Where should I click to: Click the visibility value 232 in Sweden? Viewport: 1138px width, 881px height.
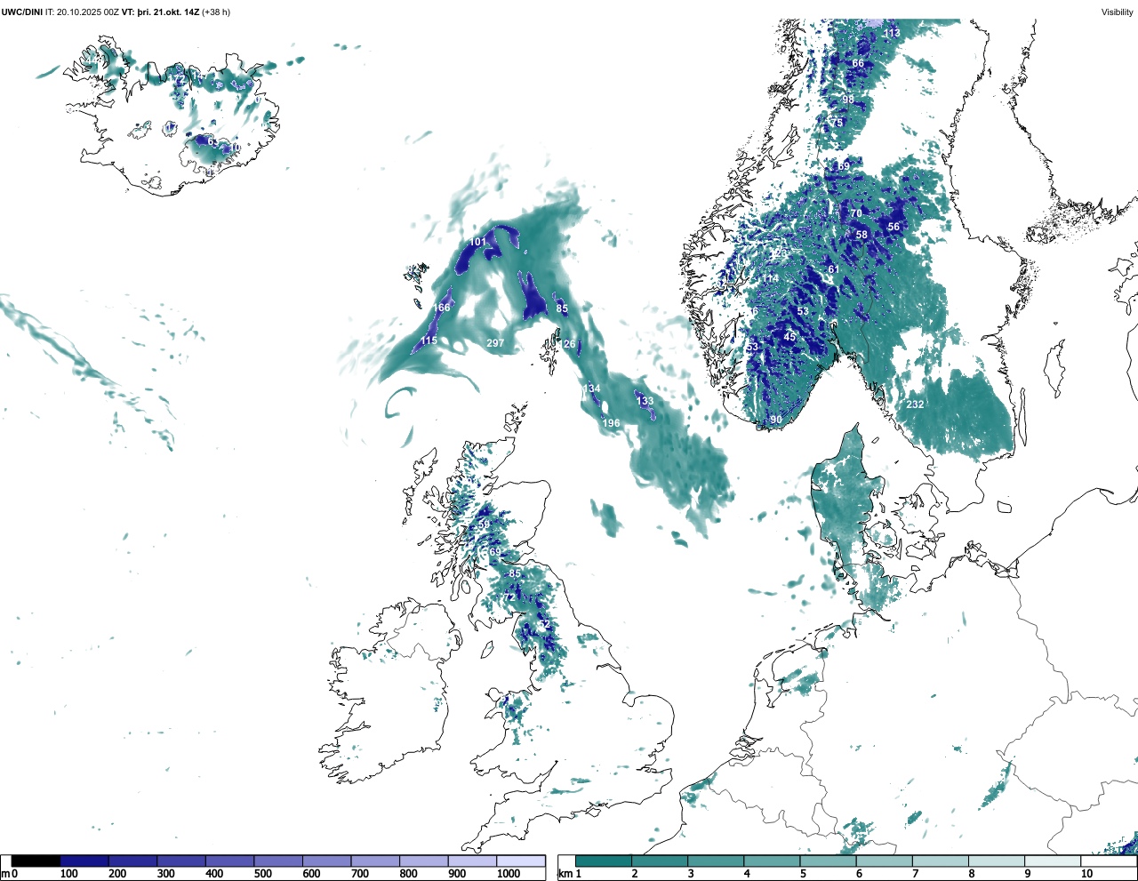pos(915,404)
